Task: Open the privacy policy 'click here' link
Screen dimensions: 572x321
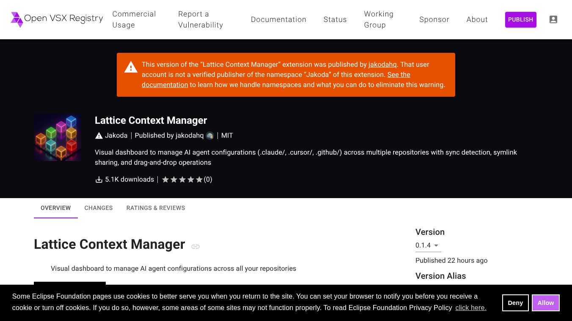Action: [471, 308]
